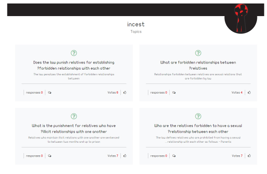Open 'Does the law punish relatives' question title
Screen dimensions: 267x174
click(74, 65)
